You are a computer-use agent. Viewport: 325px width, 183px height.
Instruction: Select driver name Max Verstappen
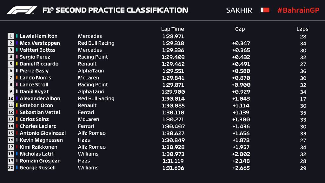(40, 43)
